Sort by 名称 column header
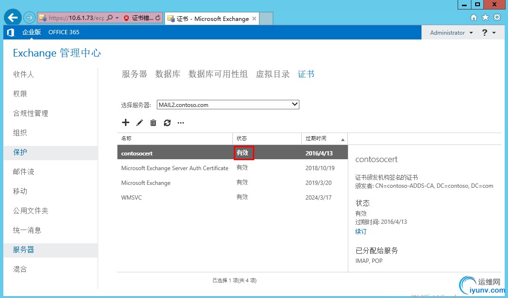508x298 pixels. pyautogui.click(x=175, y=139)
